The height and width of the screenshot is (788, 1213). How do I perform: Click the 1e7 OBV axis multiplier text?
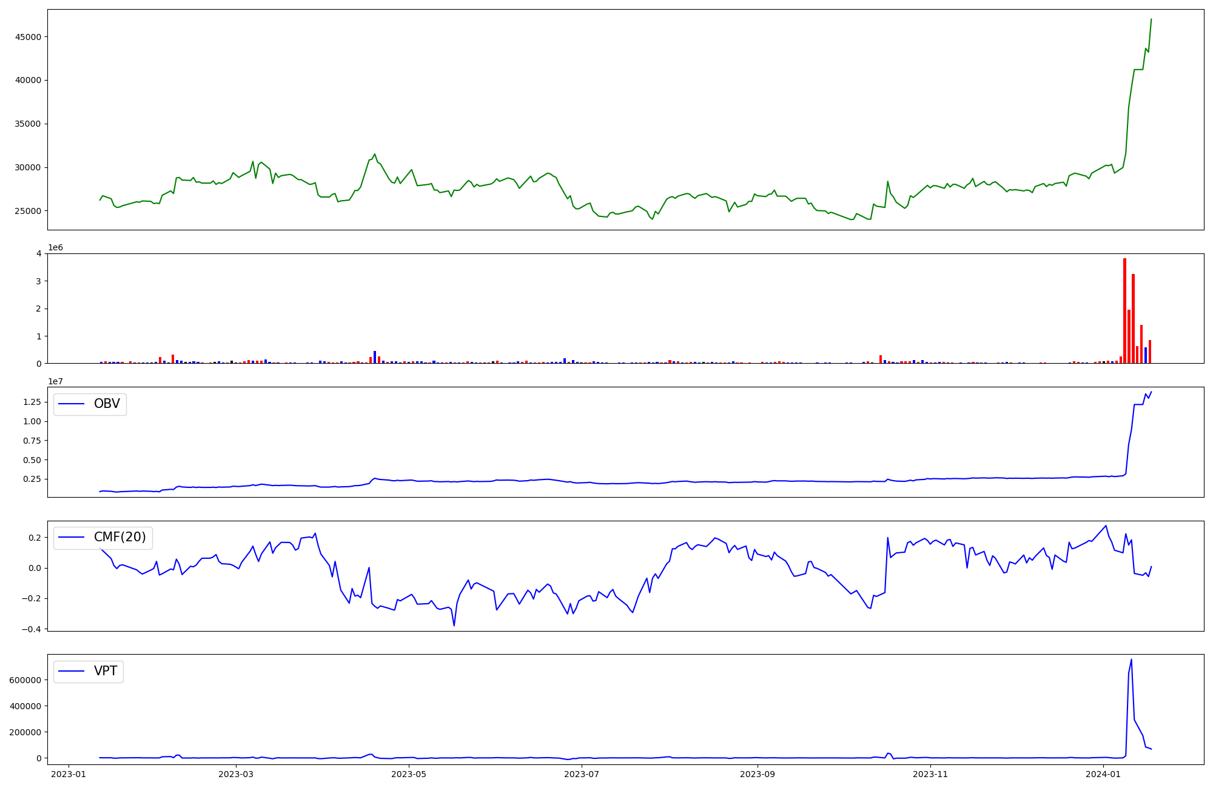55,381
